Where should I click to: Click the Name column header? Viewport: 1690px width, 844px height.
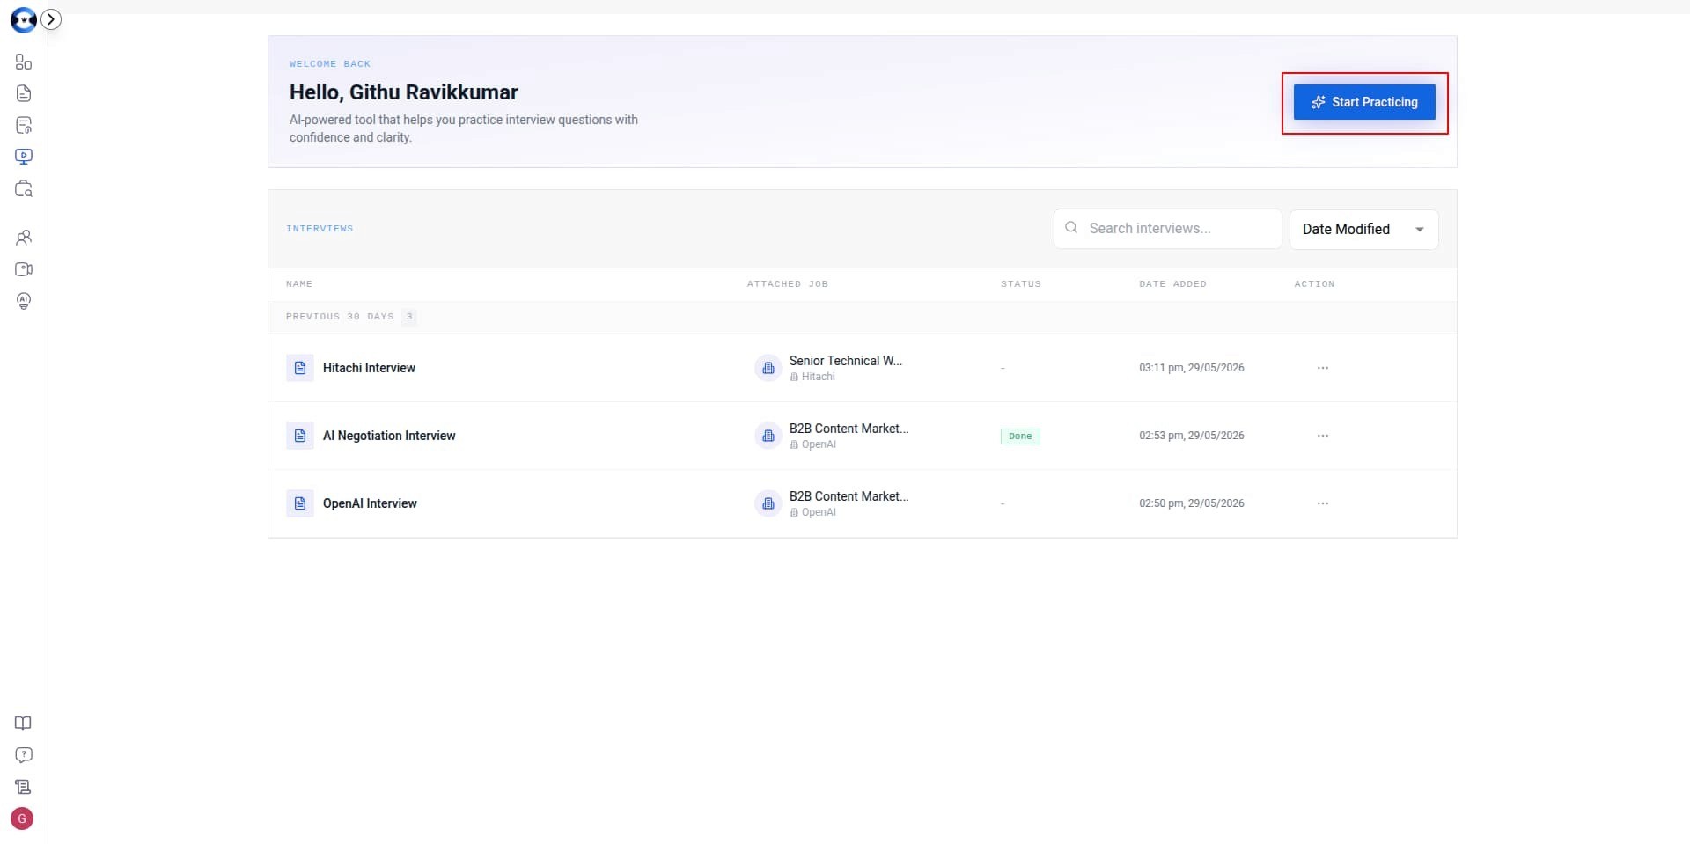coord(299,284)
